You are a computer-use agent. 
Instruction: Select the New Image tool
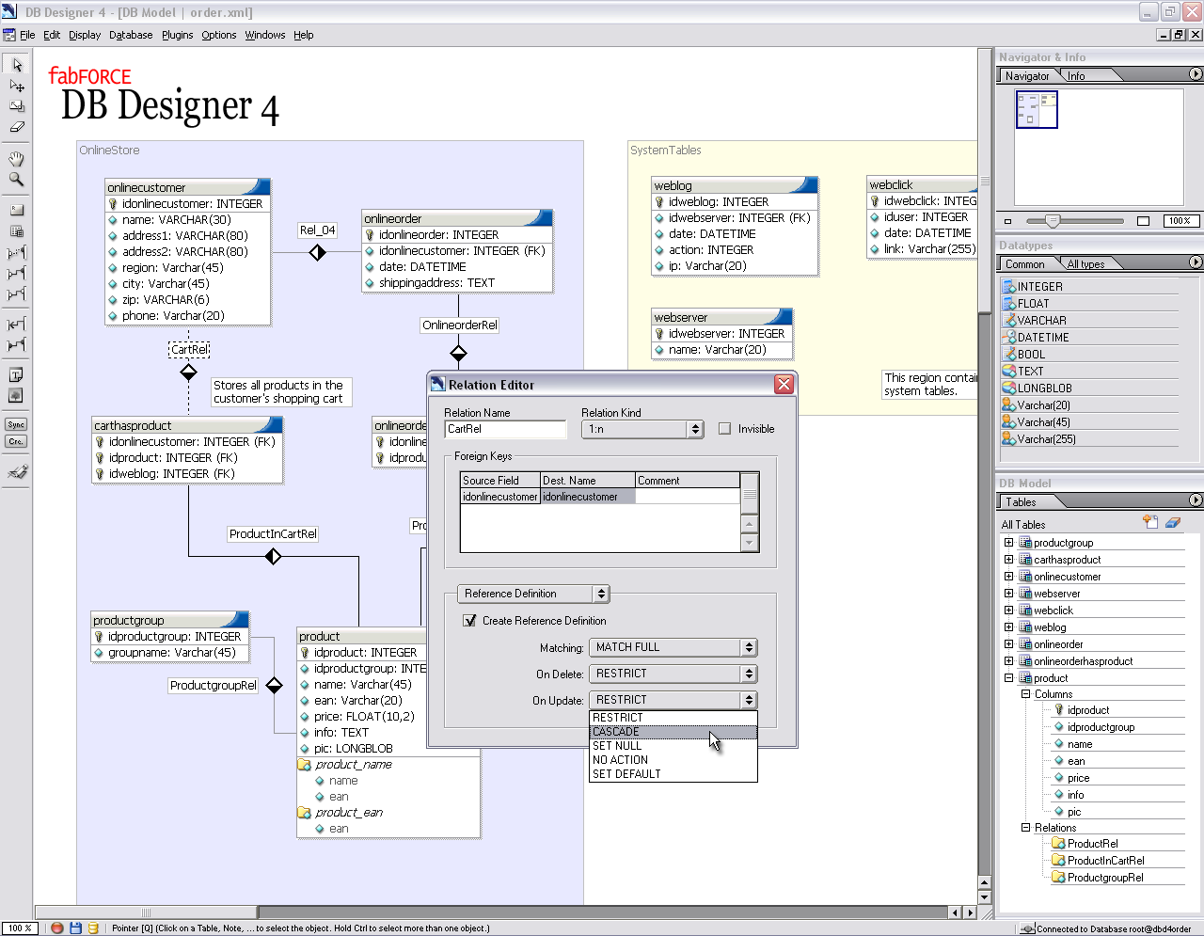16,395
